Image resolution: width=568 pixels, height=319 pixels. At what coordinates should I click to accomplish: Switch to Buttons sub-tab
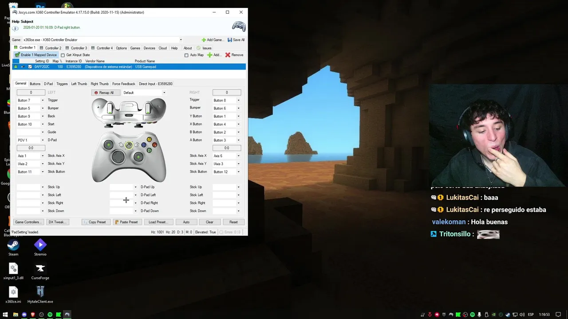(35, 84)
